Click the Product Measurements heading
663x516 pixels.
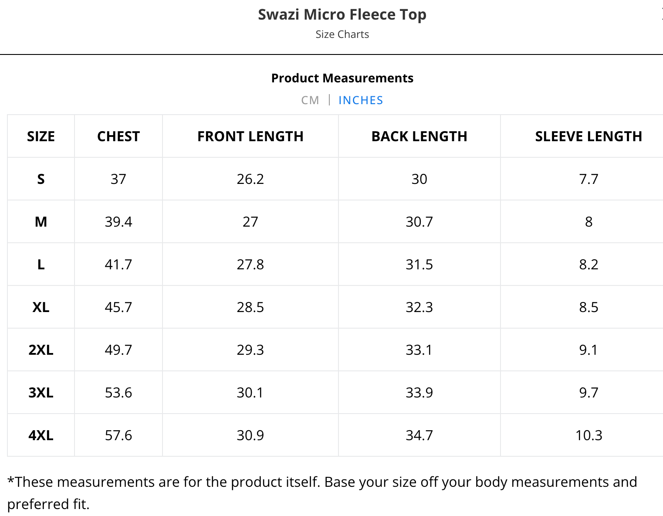pyautogui.click(x=342, y=78)
